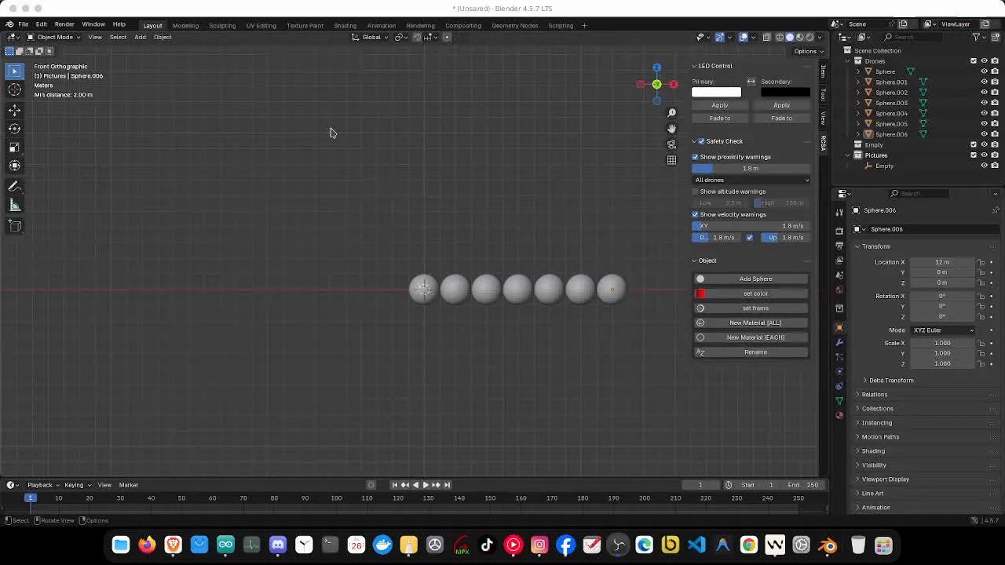Click New Material [ALL] button
The image size is (1005, 565).
pyautogui.click(x=751, y=323)
